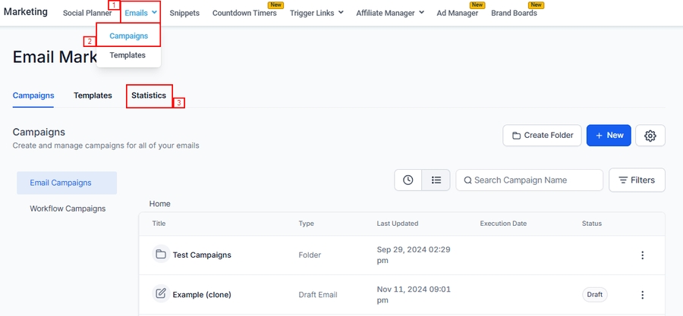Create a new campaign with New button
The image size is (683, 316).
click(609, 136)
